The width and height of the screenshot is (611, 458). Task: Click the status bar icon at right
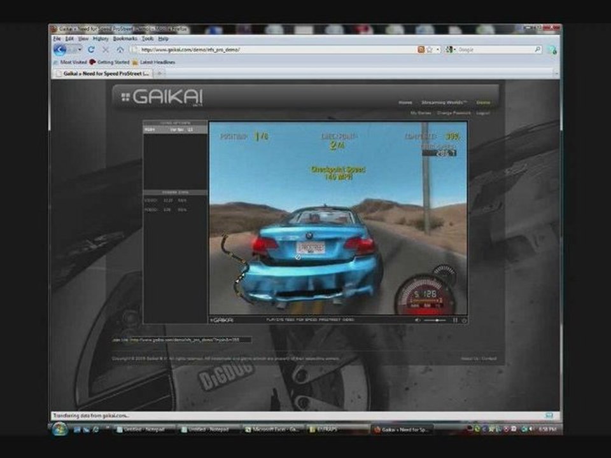pyautogui.click(x=549, y=415)
